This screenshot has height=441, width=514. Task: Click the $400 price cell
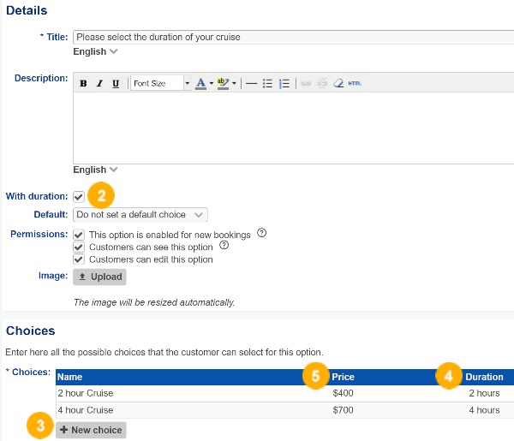point(343,393)
